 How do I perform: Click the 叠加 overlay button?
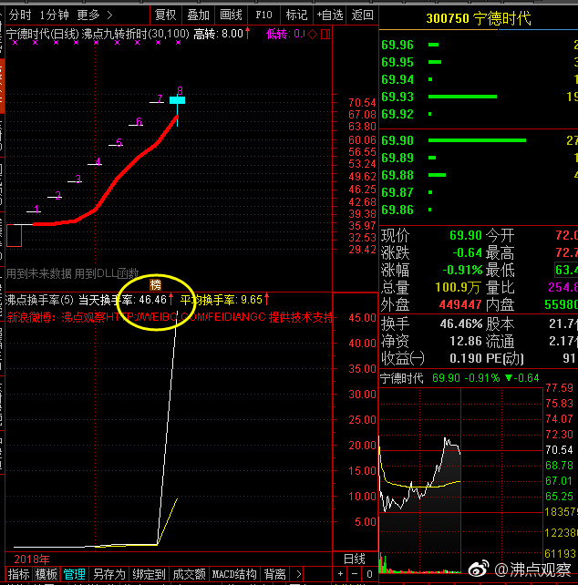pyautogui.click(x=198, y=15)
